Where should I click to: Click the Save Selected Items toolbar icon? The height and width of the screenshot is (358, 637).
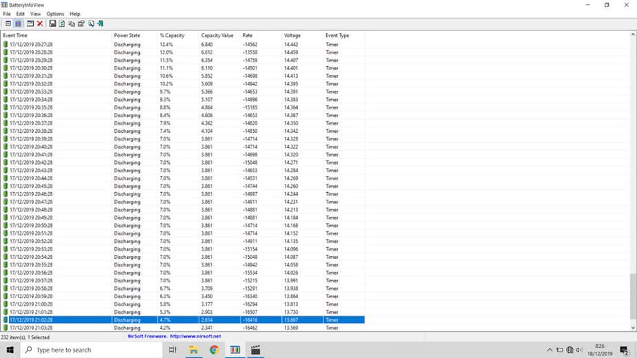52,23
